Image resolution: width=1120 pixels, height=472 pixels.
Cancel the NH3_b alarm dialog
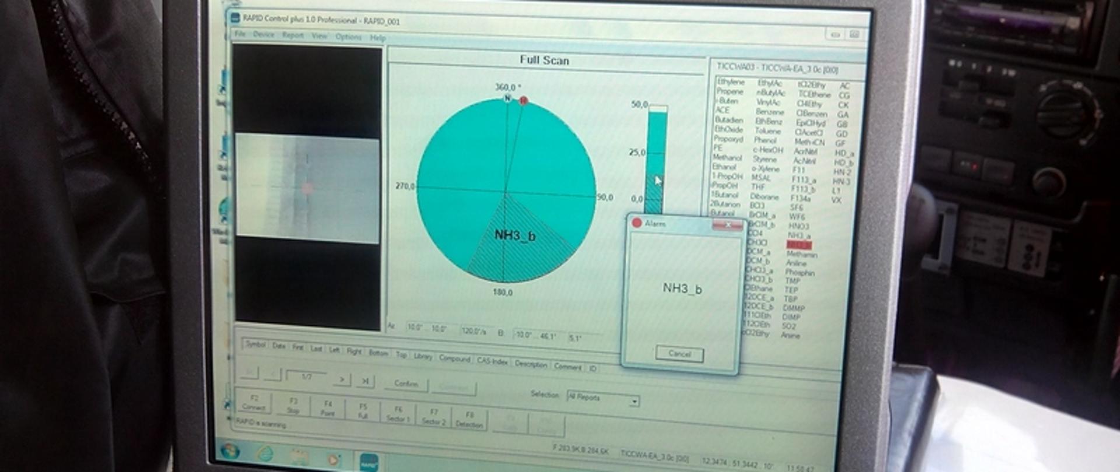(x=680, y=354)
